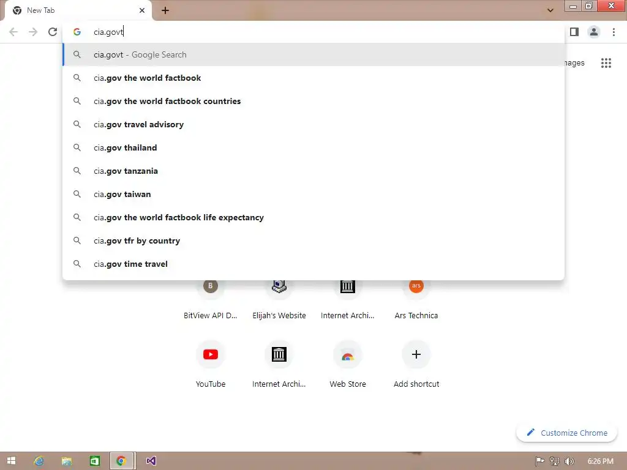Open a new tab with plus button
Screen dimensions: 627x470
pyautogui.click(x=165, y=10)
